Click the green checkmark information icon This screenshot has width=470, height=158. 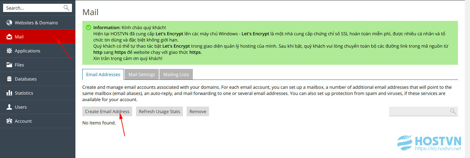coord(88,27)
